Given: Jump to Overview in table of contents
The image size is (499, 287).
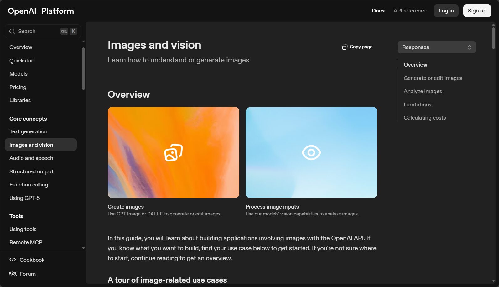Looking at the screenshot, I should (x=415, y=65).
